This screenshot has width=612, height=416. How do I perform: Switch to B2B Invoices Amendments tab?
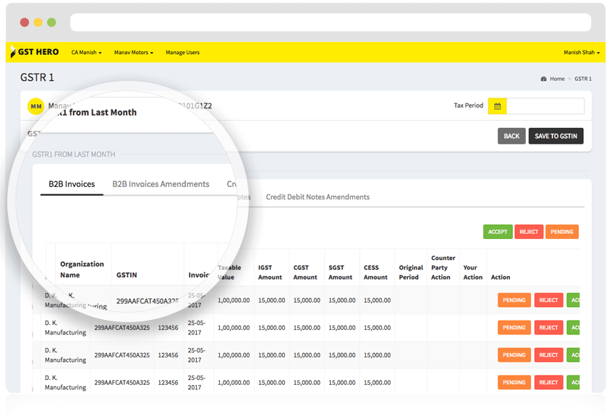click(x=161, y=184)
